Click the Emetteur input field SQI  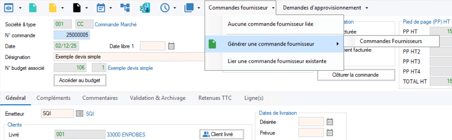[x=57, y=114]
